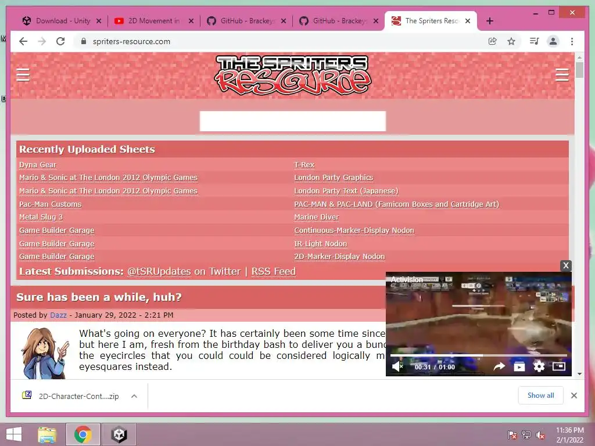Open the left hamburger menu on Spriters Resource
The image size is (595, 446).
point(23,75)
